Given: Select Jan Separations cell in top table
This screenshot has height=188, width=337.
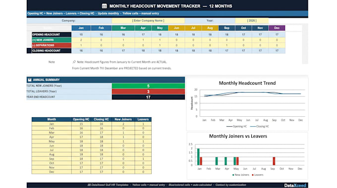Looking at the screenshot, I should tap(81, 46).
